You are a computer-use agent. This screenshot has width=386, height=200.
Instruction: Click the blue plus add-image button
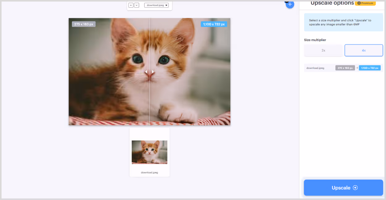(x=290, y=5)
